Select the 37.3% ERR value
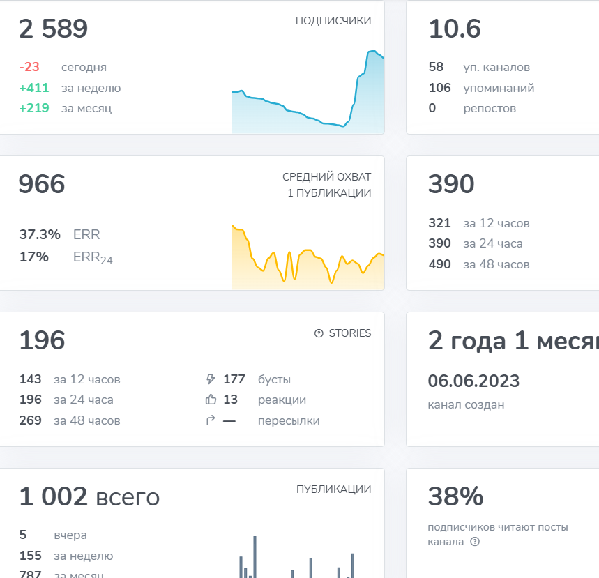This screenshot has width=599, height=578. click(x=59, y=234)
